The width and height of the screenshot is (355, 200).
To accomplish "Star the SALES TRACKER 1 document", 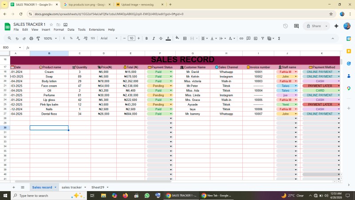I will click(x=51, y=24).
